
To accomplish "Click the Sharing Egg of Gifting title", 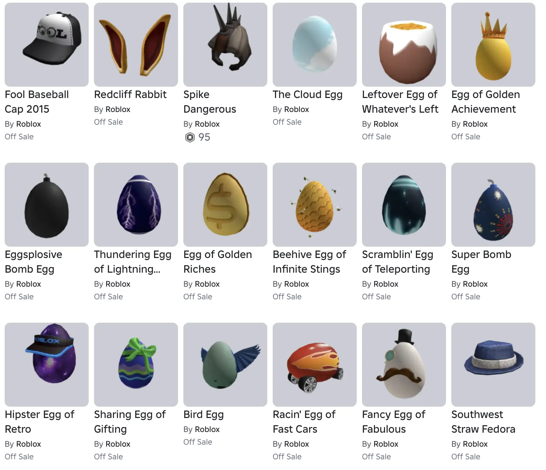I will 130,422.
